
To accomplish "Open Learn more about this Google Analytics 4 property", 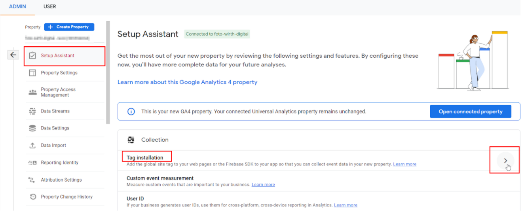I will click(187, 82).
